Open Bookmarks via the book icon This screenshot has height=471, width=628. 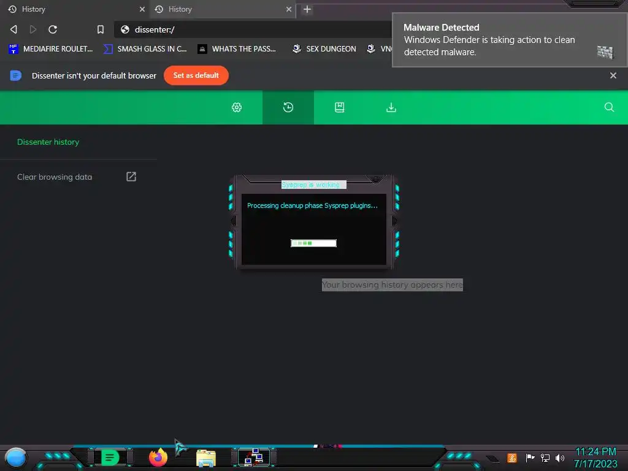pos(340,107)
